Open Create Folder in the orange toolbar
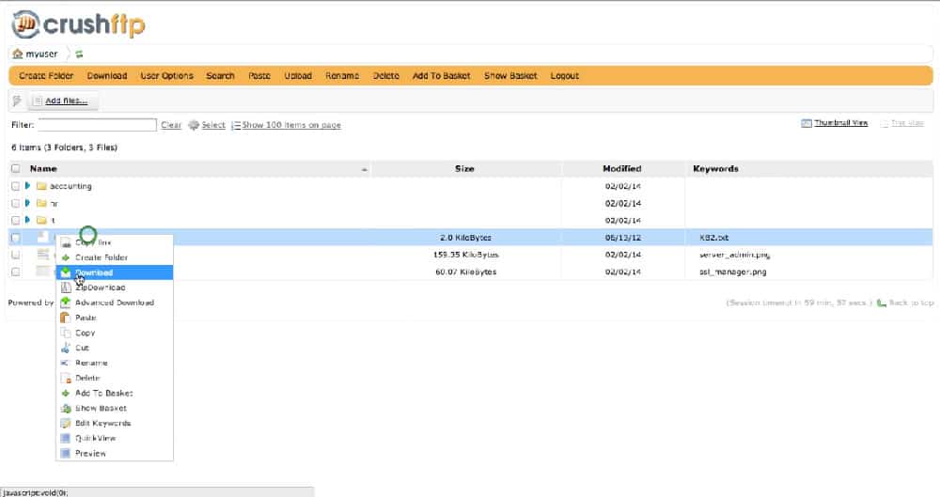940x497 pixels. (x=46, y=76)
